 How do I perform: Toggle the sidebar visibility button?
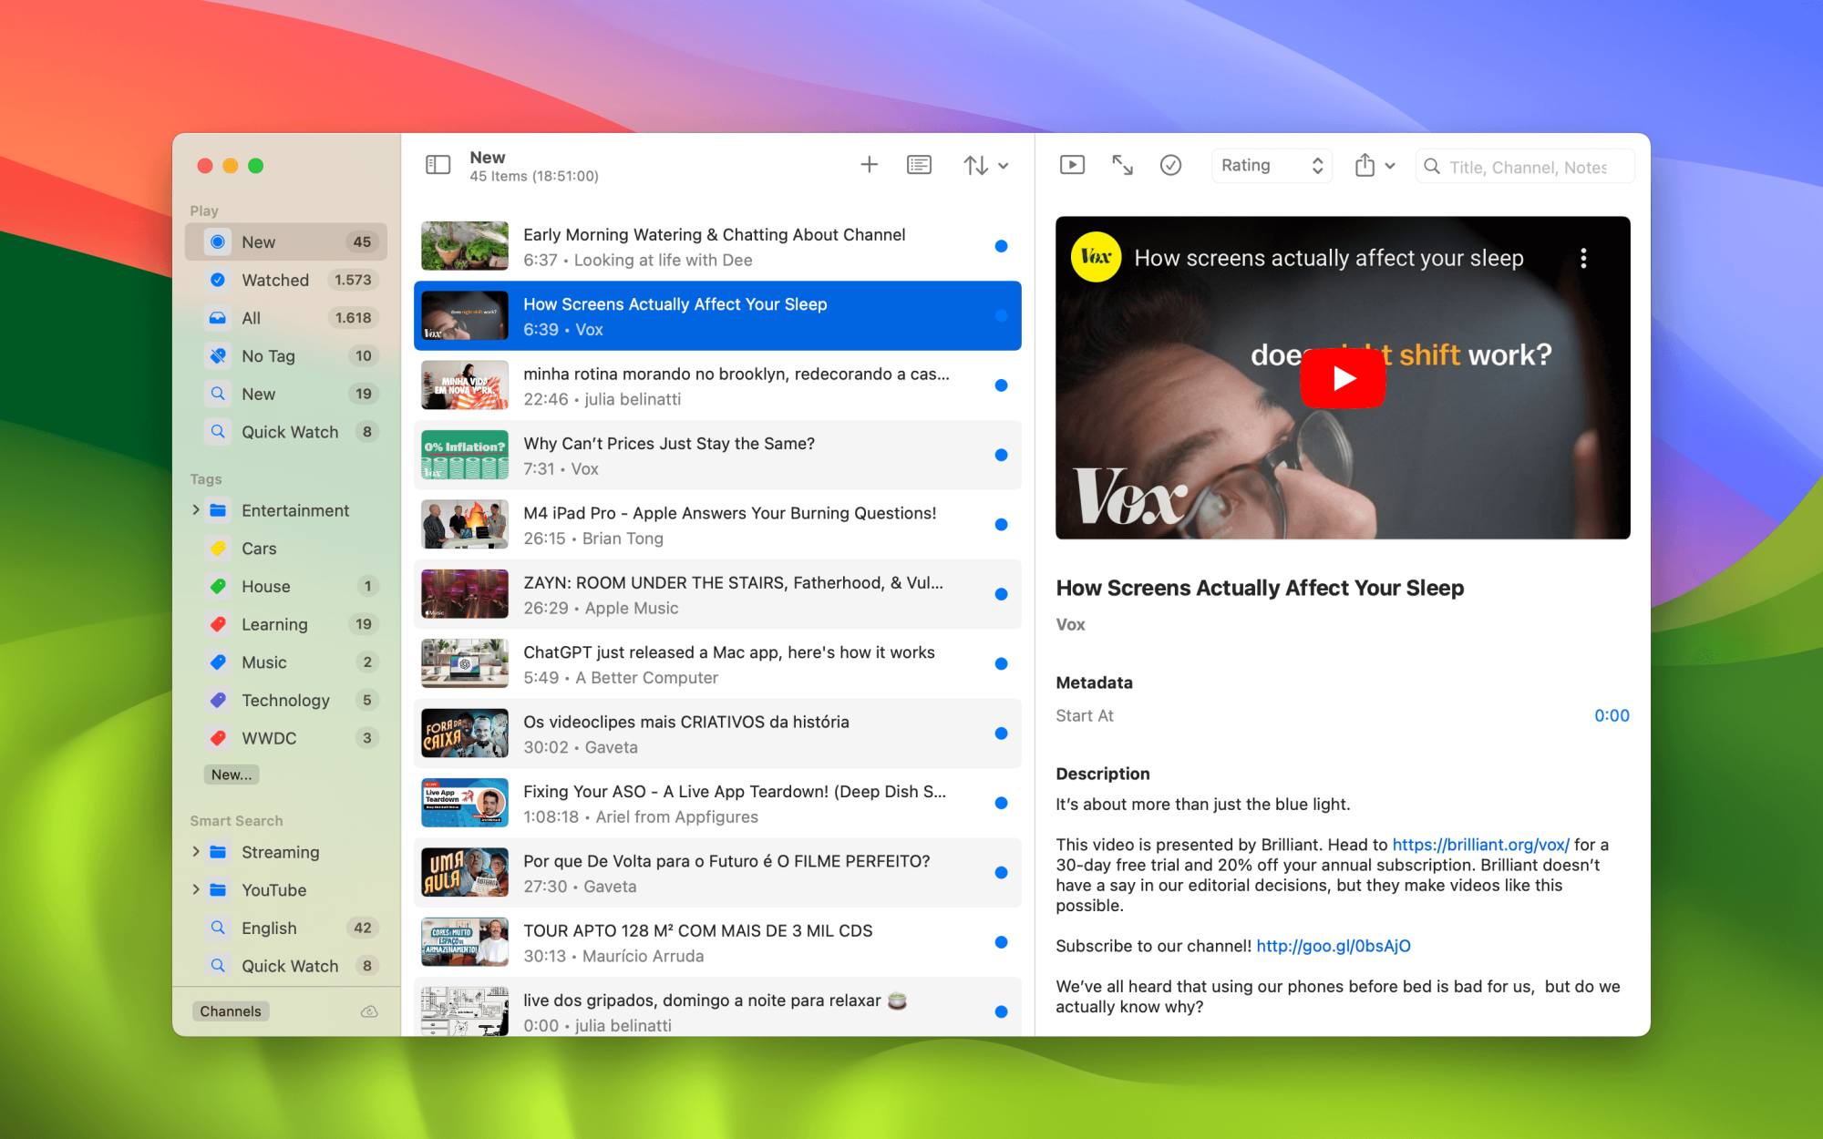tap(438, 165)
